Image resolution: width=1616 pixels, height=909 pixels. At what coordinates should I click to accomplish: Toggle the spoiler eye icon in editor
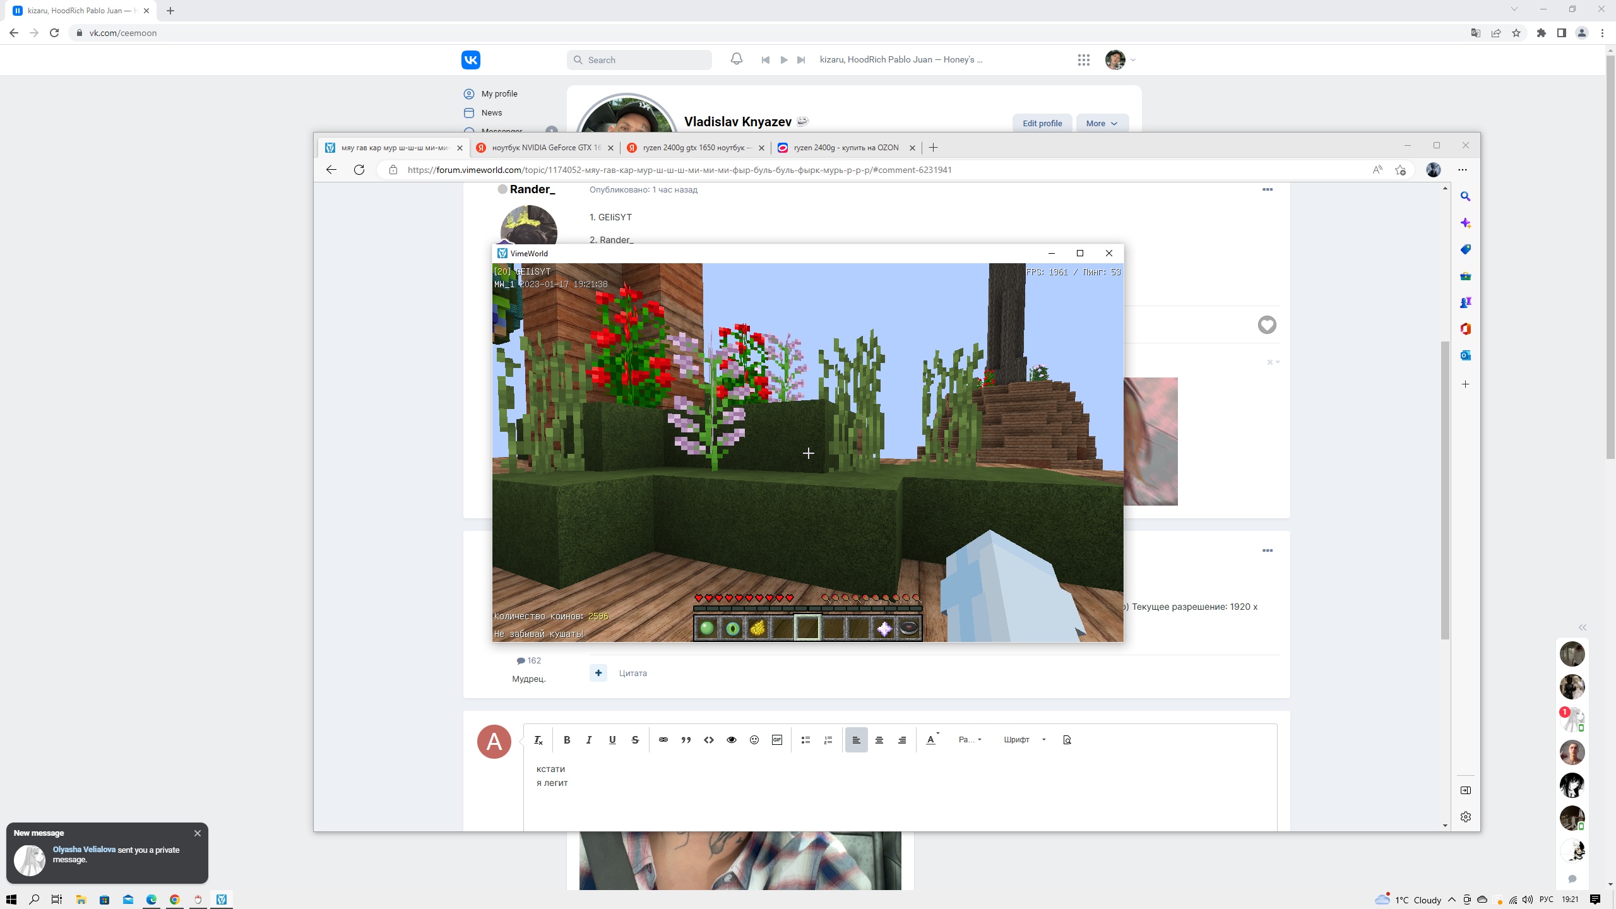coord(732,740)
